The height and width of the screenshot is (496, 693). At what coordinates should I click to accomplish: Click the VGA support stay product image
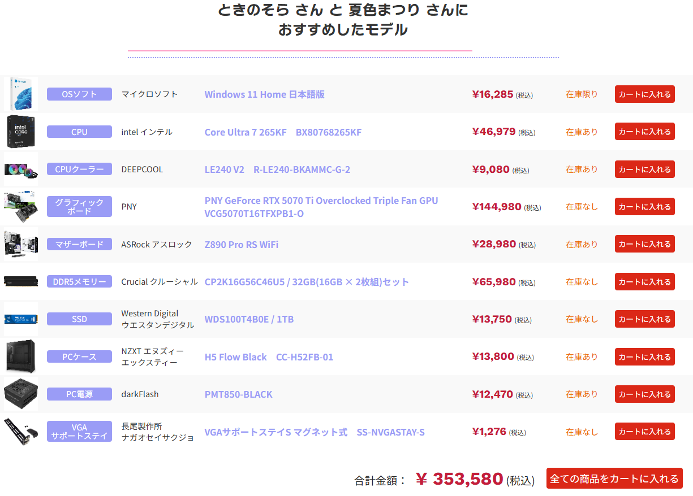pyautogui.click(x=21, y=432)
